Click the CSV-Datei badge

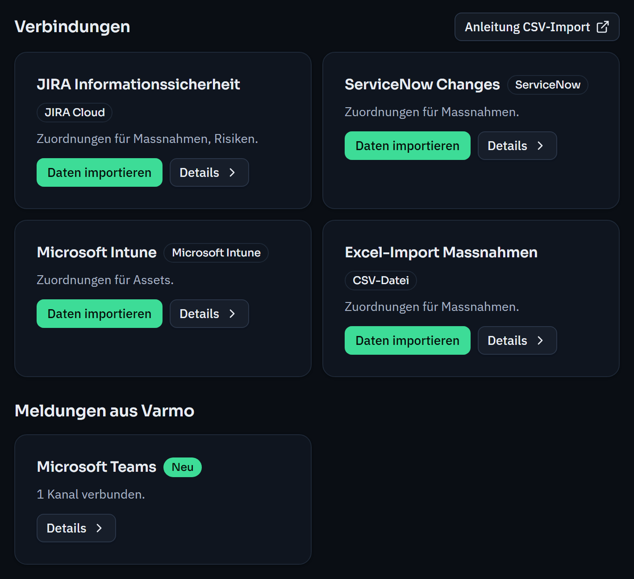coord(380,281)
